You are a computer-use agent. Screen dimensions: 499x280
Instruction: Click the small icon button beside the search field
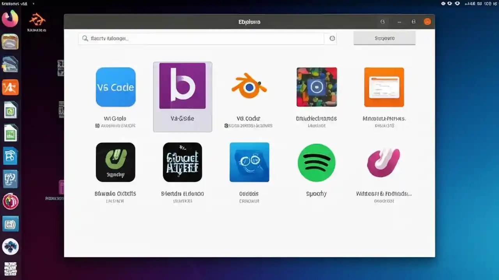(332, 38)
